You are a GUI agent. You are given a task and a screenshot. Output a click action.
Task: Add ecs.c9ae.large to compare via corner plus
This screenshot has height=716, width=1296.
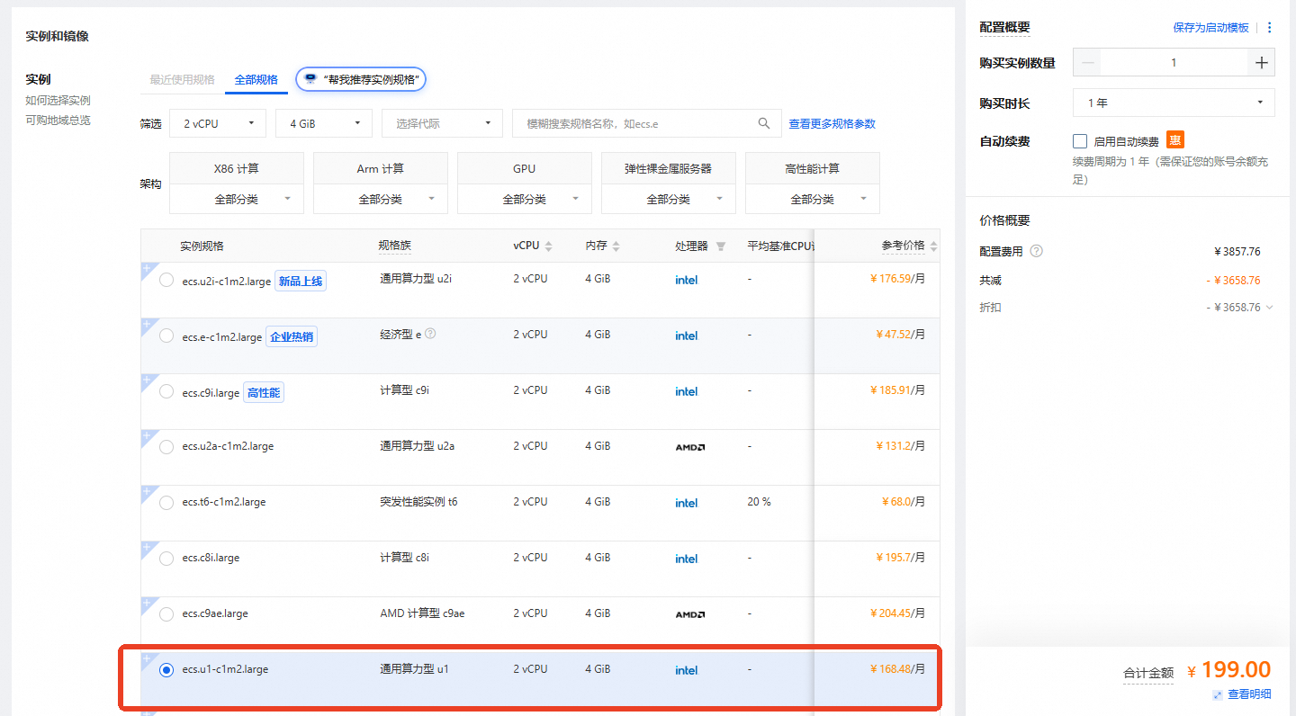pyautogui.click(x=147, y=604)
